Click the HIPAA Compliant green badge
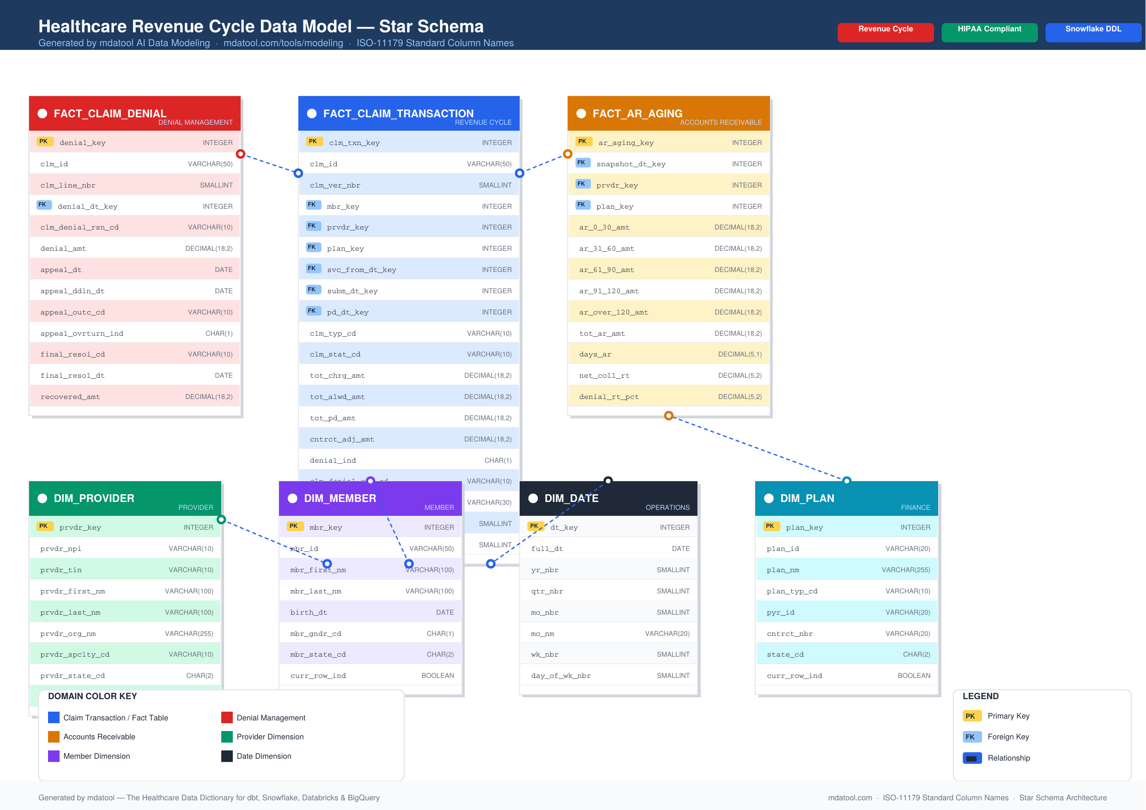The width and height of the screenshot is (1146, 810). (989, 32)
